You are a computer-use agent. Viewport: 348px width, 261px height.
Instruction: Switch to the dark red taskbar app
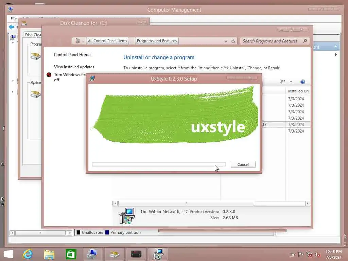[136, 254]
